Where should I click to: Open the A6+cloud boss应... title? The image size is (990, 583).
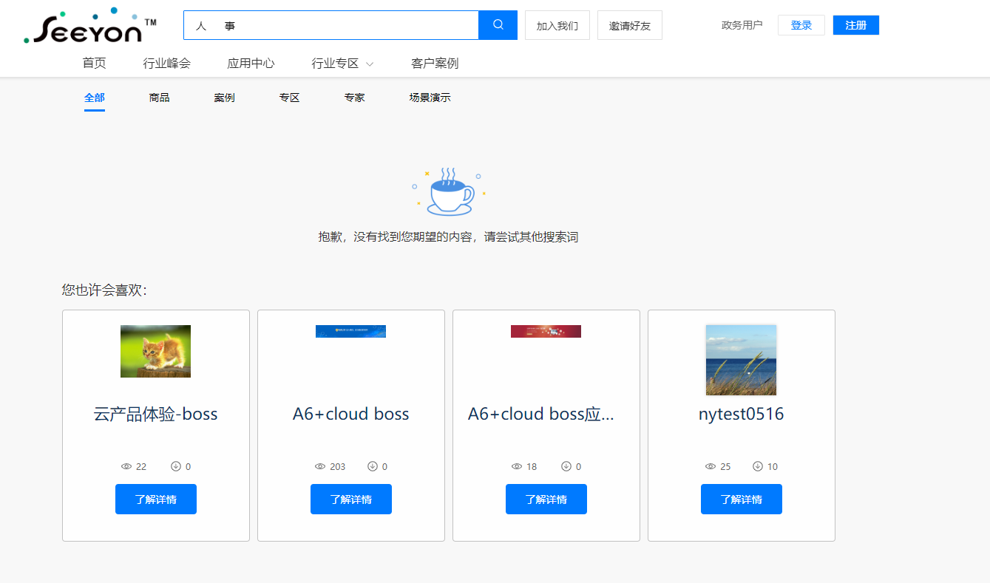(542, 414)
